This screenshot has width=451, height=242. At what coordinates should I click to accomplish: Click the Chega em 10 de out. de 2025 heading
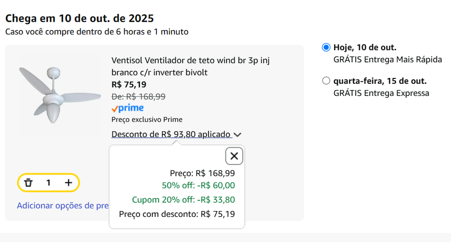[80, 18]
